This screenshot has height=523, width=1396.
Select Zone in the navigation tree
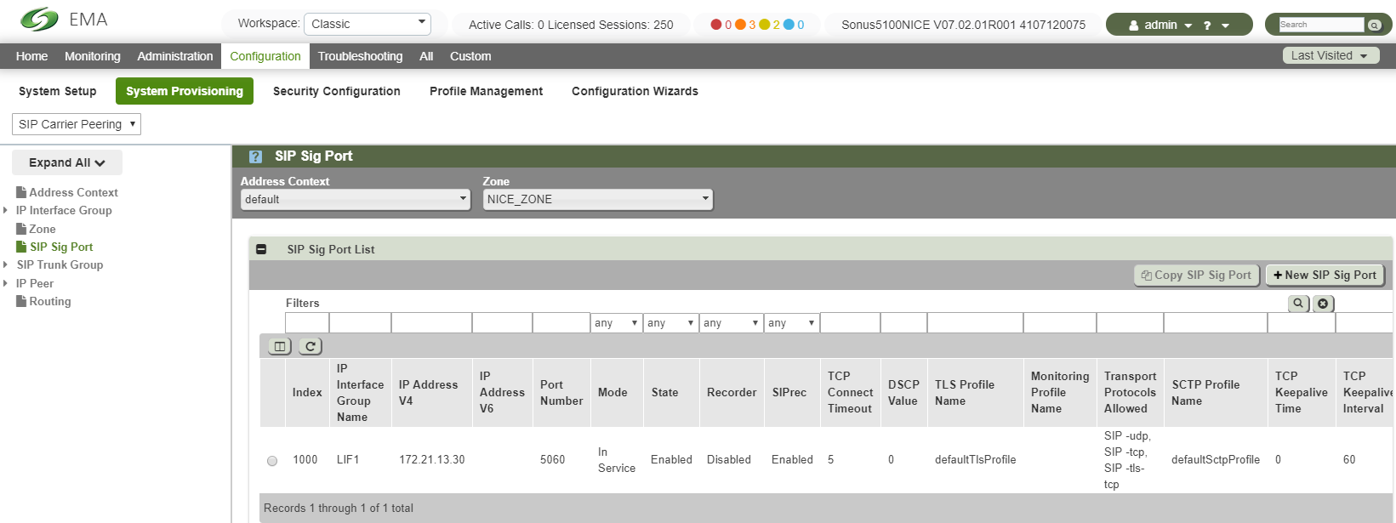pyautogui.click(x=43, y=230)
